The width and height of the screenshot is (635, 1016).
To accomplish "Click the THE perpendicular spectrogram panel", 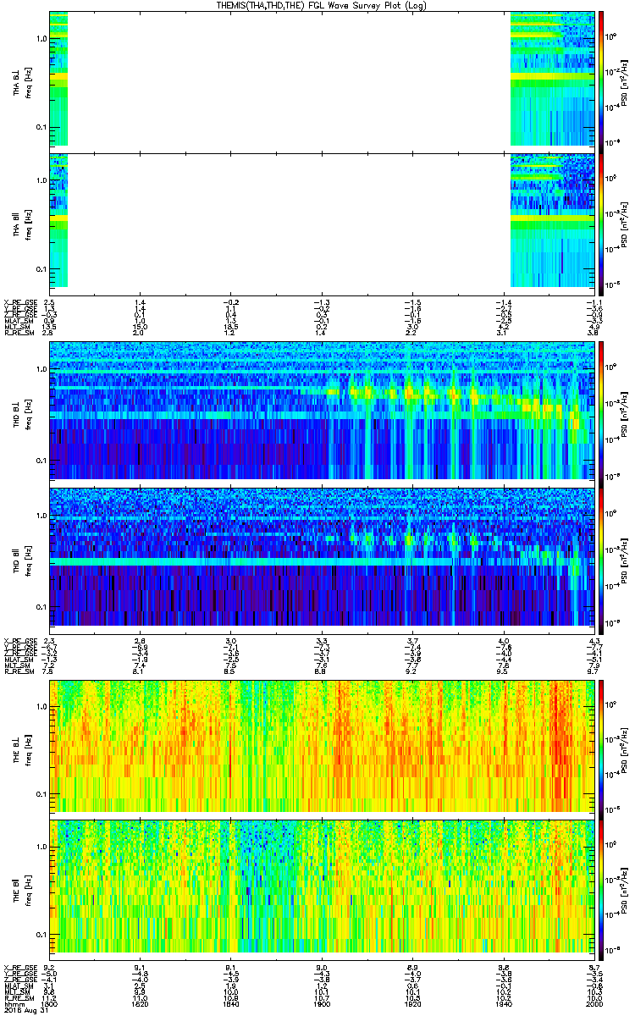I will [x=320, y=745].
